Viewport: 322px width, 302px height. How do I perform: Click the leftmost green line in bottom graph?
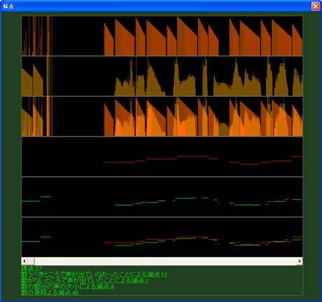(x=31, y=241)
